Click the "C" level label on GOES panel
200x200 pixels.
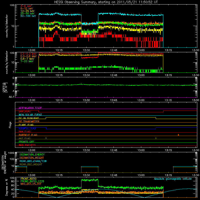(x=13, y=78)
